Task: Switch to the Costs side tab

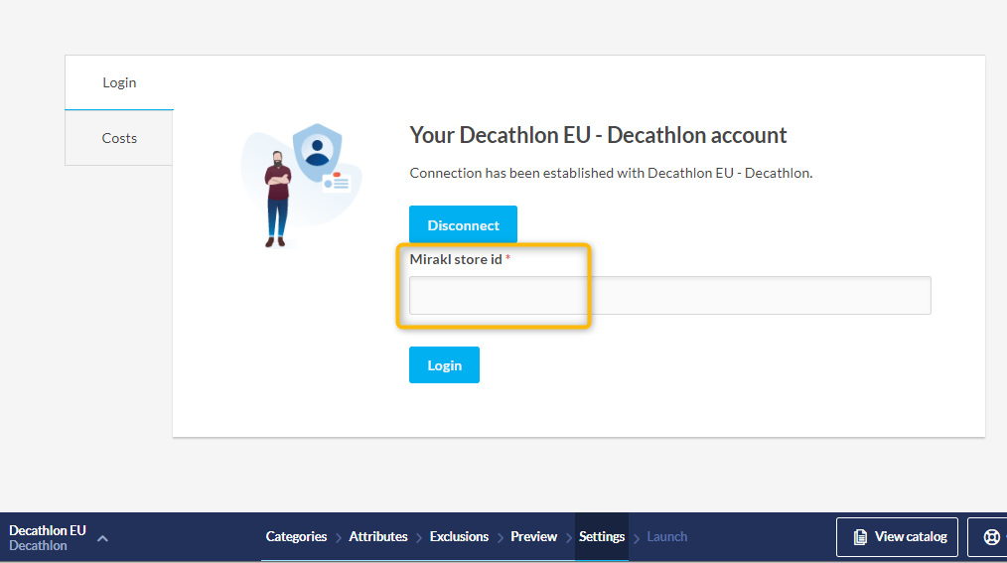Action: pos(119,138)
